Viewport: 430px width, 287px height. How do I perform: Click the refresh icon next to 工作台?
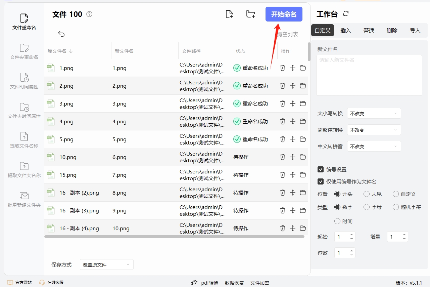[x=346, y=14]
